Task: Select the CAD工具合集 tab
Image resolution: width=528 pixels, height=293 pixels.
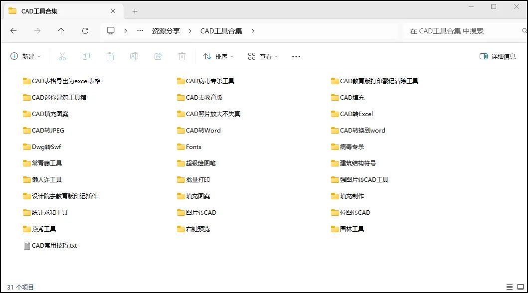Action: 63,11
